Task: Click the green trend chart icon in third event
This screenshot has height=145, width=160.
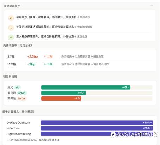Action: pyautogui.click(x=11, y=37)
